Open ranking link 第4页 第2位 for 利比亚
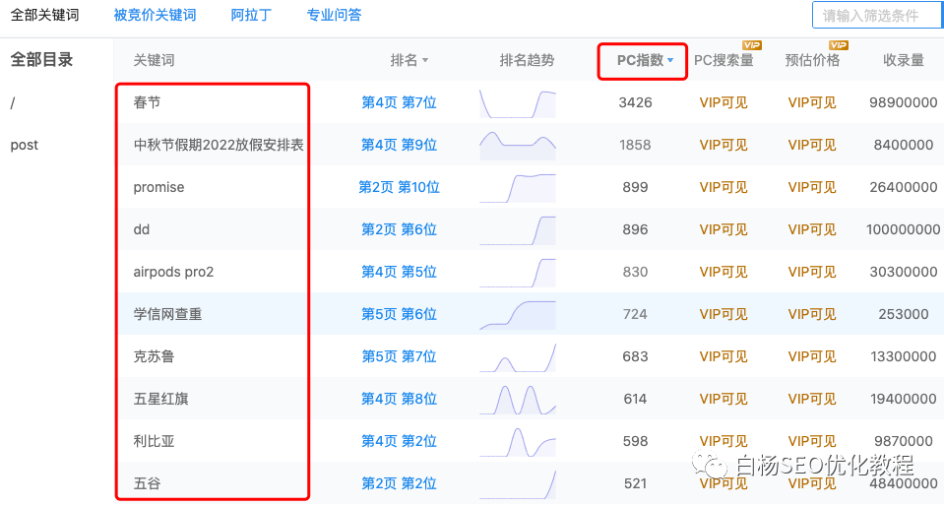The height and width of the screenshot is (506, 944). [399, 442]
